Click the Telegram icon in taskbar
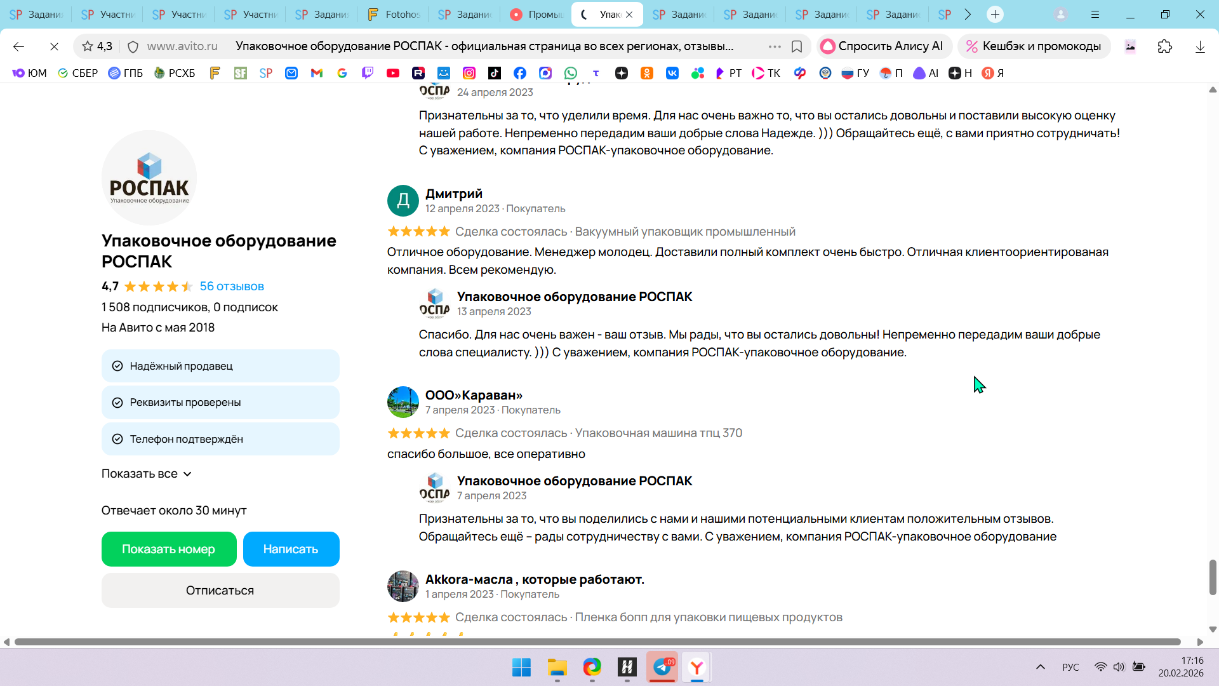Screen dimensions: 1219x686 click(662, 667)
